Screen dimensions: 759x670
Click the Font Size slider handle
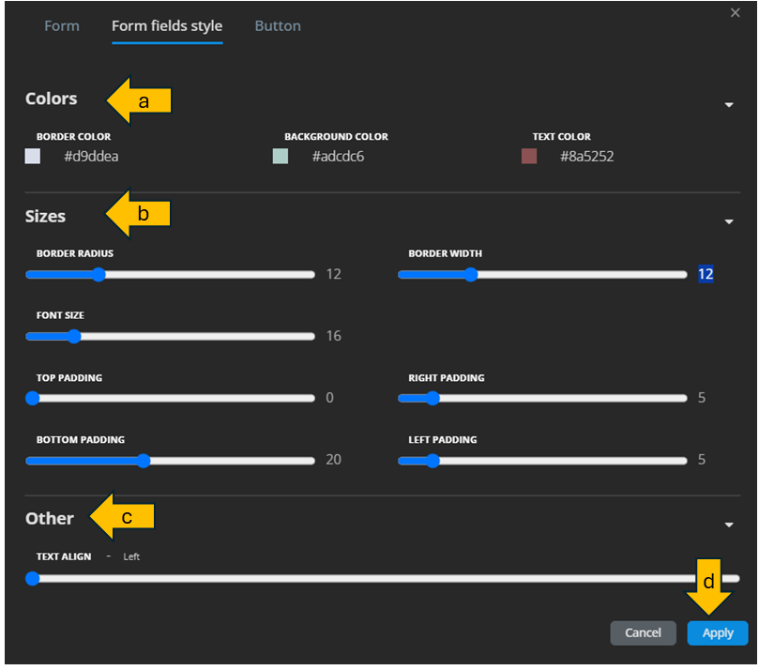74,337
